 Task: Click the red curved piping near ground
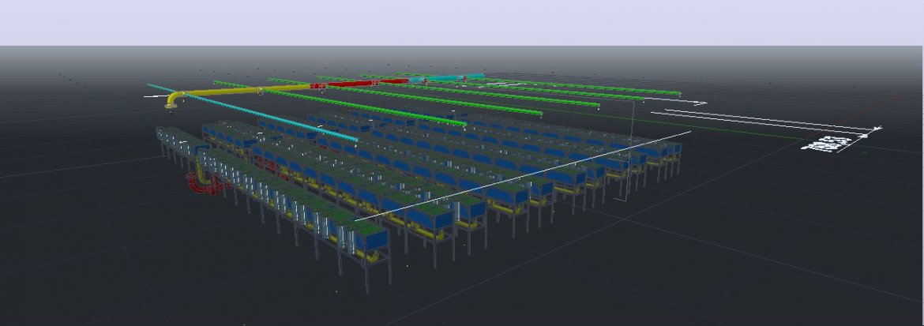(197, 185)
